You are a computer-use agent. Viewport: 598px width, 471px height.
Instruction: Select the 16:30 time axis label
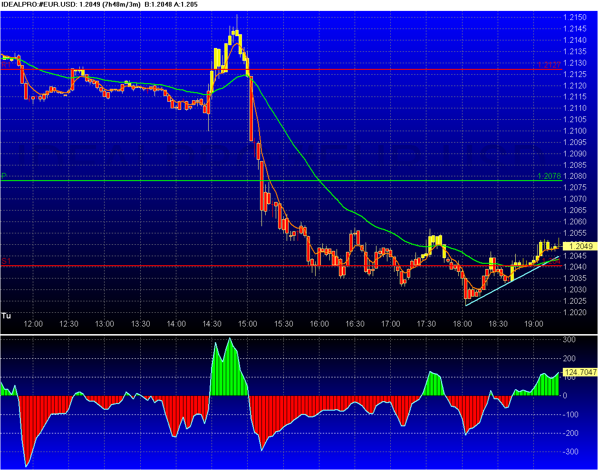coord(355,324)
